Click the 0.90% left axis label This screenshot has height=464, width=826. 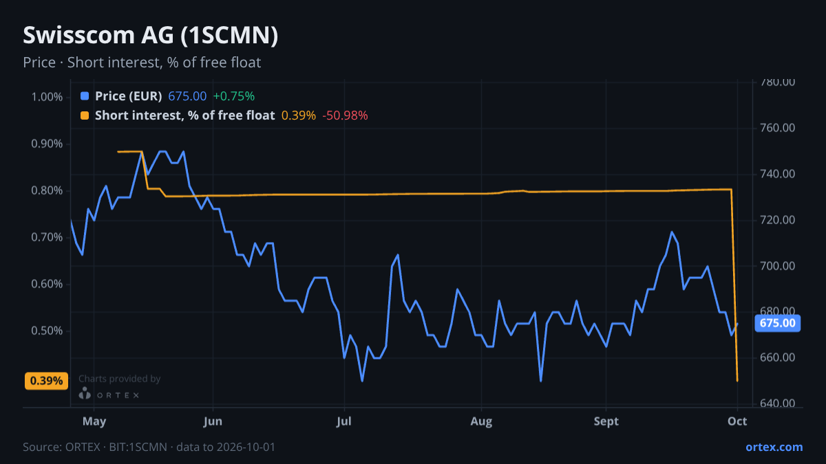pos(47,144)
